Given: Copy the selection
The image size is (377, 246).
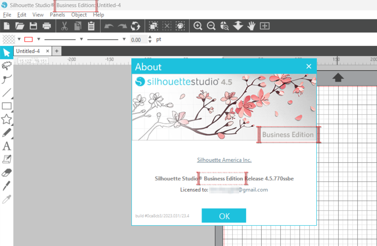Looking at the screenshot, I should click(78, 26).
